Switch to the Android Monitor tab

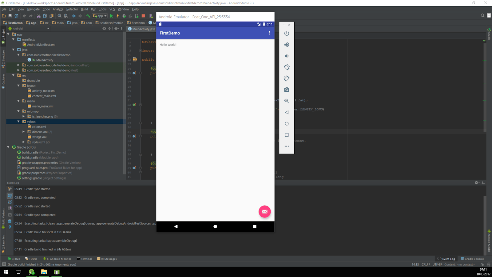(x=57, y=259)
